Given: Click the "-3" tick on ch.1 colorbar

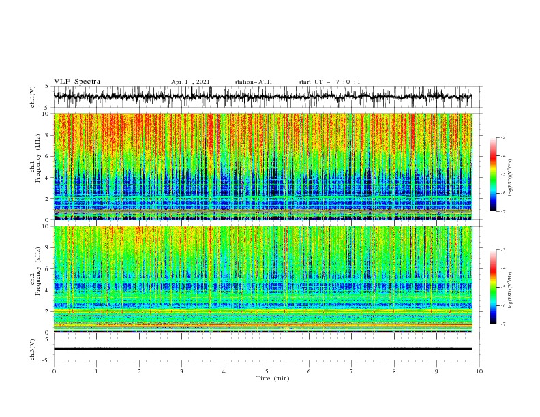Looking at the screenshot, I should (502, 137).
